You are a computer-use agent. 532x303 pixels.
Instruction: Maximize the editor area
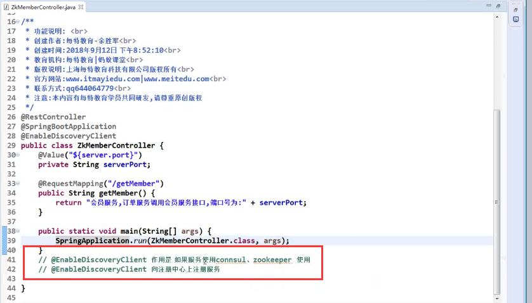pyautogui.click(x=498, y=6)
